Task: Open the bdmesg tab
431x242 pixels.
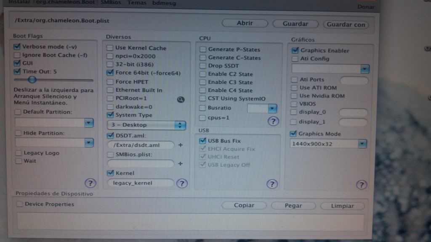Action: tap(164, 3)
